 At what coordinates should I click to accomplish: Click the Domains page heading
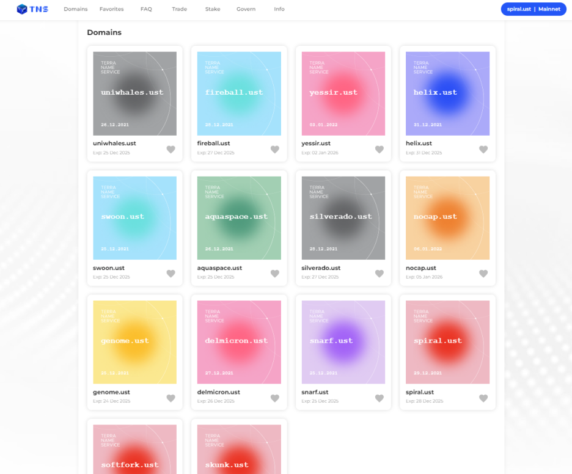pyautogui.click(x=105, y=32)
